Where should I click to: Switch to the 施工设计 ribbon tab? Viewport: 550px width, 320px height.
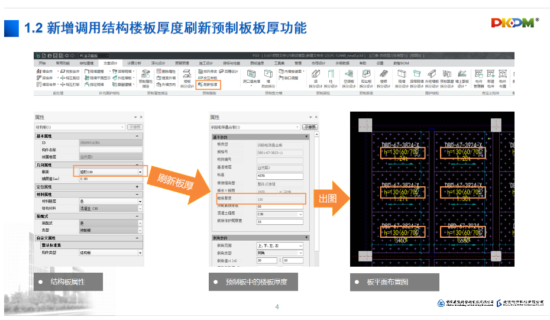pyautogui.click(x=206, y=63)
